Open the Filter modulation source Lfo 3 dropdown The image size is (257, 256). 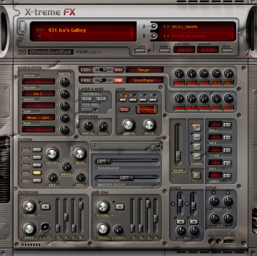pos(38,94)
